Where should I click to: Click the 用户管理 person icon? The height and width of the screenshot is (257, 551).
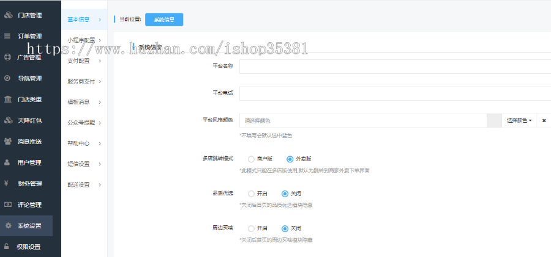pos(7,162)
